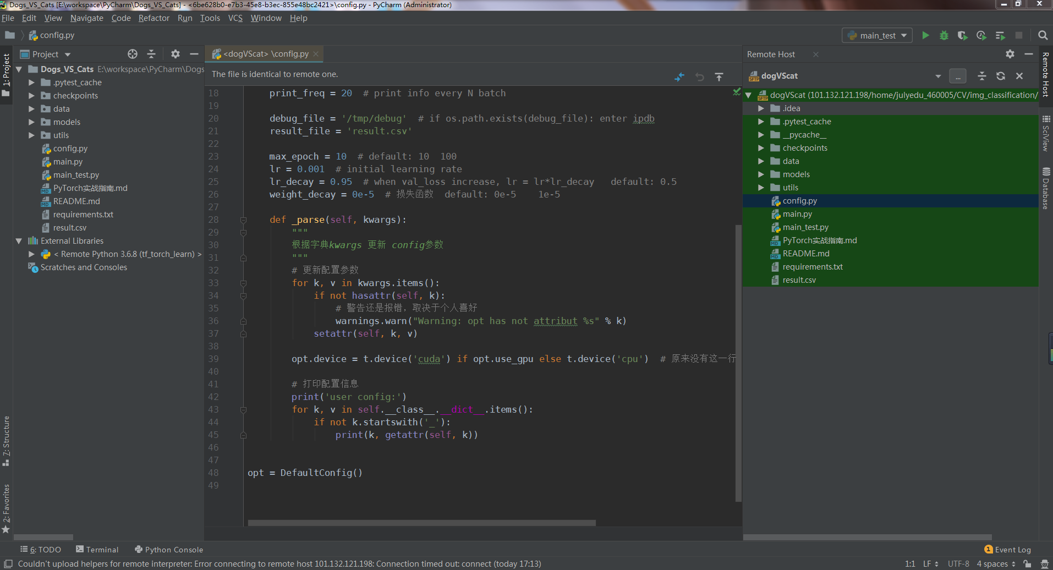Screen dimensions: 1053x570
Task: Collapse all in Project panel
Action: pyautogui.click(x=151, y=54)
